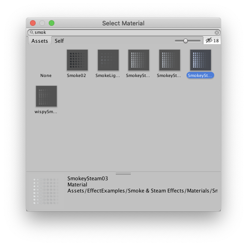Pick the first SmokeySt... material thumbnail
The image size is (247, 246).
pyautogui.click(x=139, y=60)
